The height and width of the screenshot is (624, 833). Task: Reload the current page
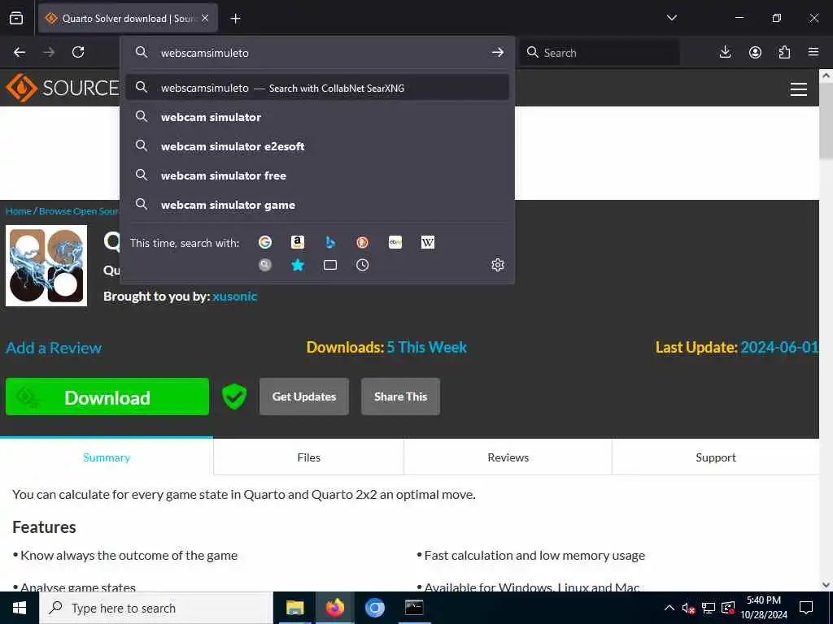click(78, 52)
